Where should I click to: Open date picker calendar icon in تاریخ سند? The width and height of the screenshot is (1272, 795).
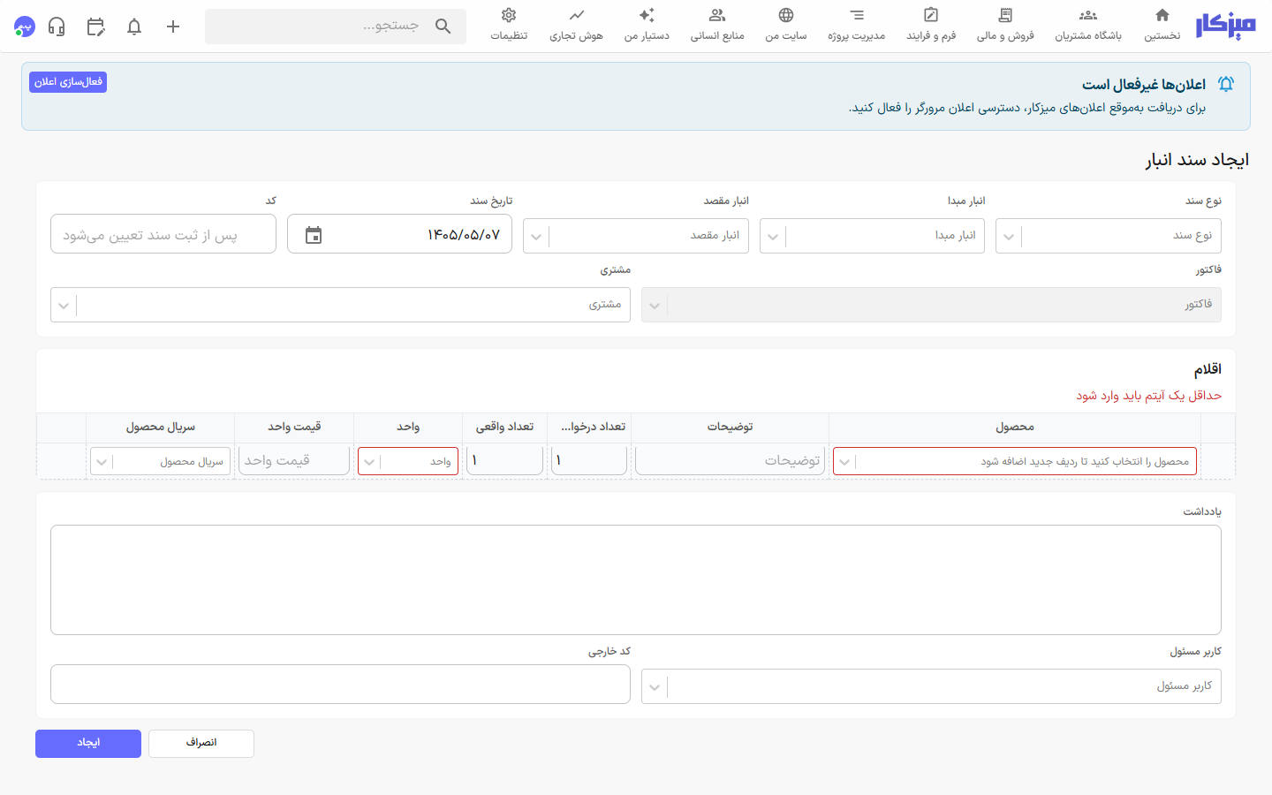tap(314, 235)
